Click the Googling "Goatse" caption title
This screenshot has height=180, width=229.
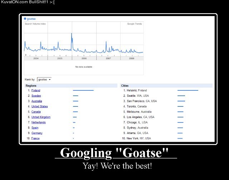(x=114, y=153)
